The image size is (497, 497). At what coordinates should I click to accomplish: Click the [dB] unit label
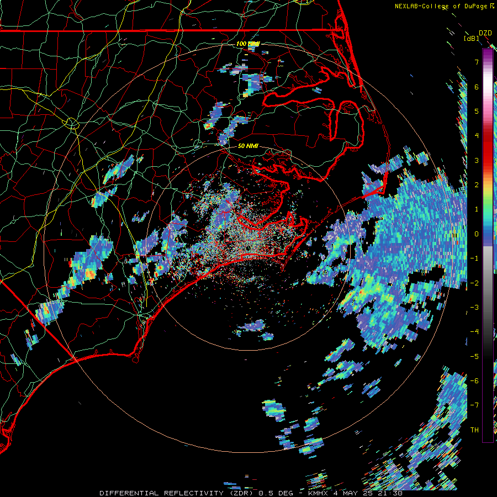point(472,38)
